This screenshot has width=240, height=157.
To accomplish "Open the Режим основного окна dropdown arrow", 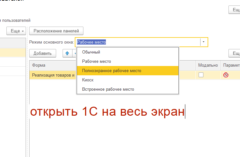I will point(203,42).
